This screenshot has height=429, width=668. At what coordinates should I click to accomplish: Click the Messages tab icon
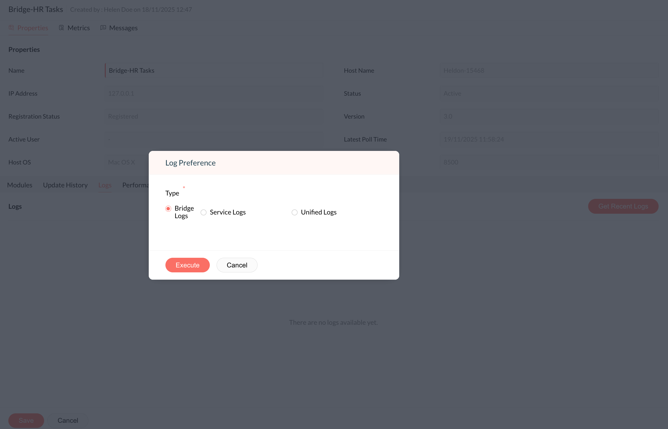103,28
